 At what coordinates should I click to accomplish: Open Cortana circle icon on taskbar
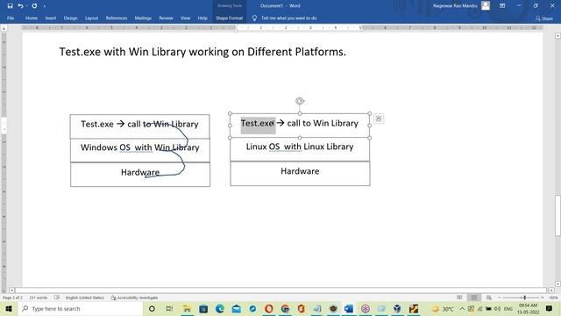(x=152, y=308)
